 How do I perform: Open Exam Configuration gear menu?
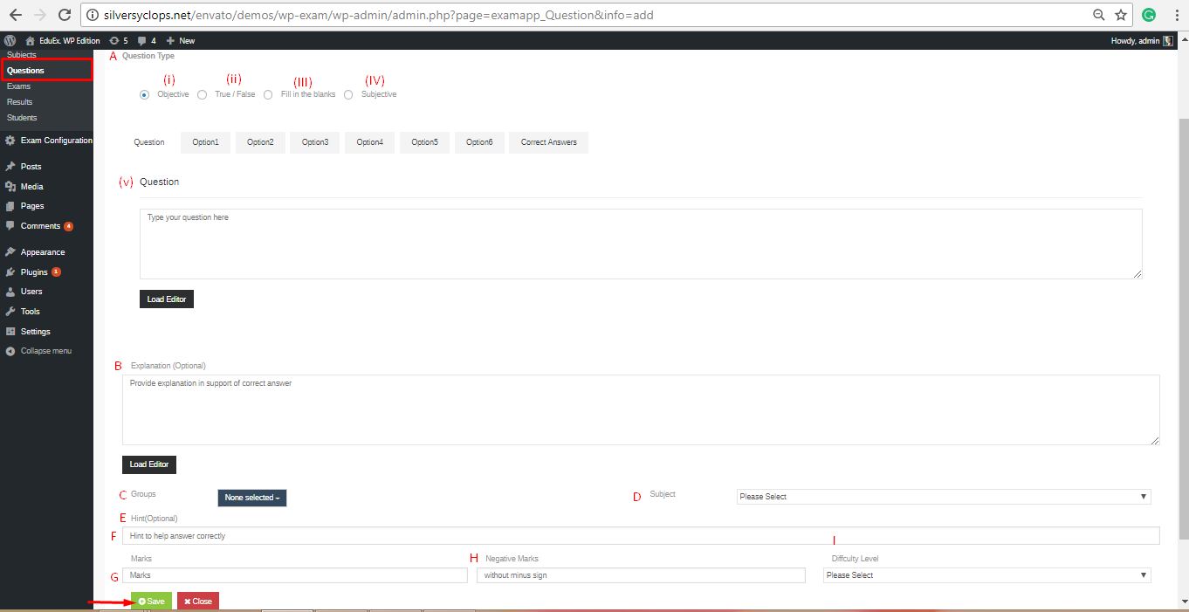[x=47, y=141]
